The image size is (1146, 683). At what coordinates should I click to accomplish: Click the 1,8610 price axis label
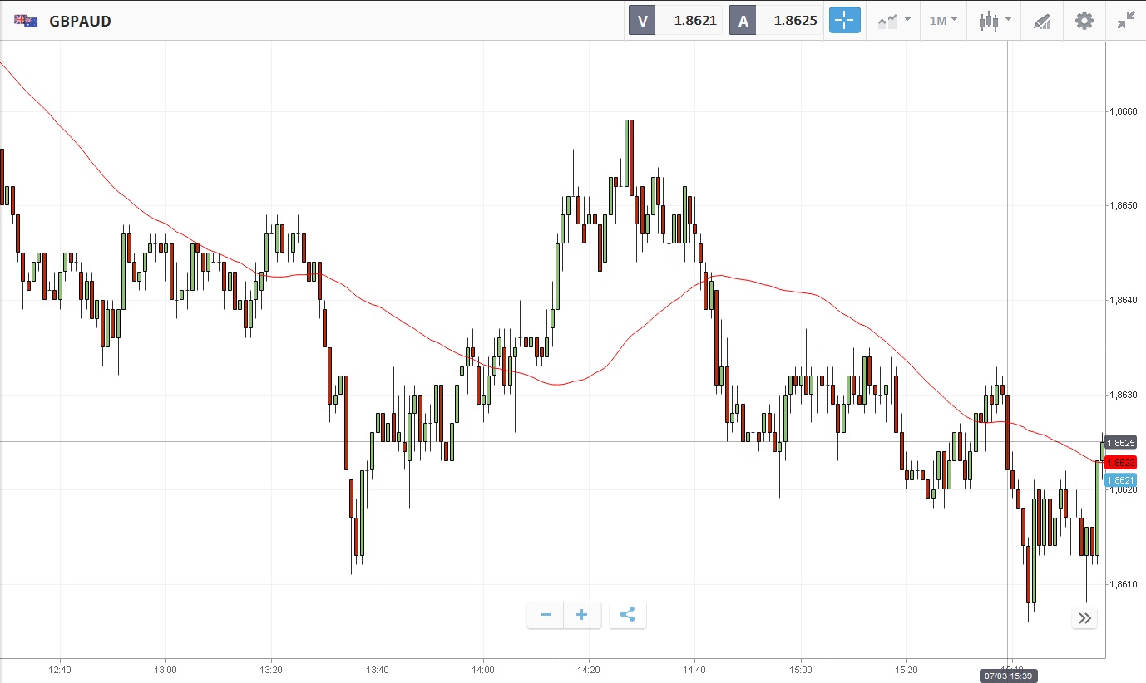pos(1123,584)
